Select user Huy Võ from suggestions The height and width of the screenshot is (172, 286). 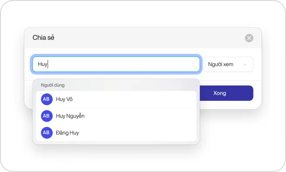[x=116, y=99]
